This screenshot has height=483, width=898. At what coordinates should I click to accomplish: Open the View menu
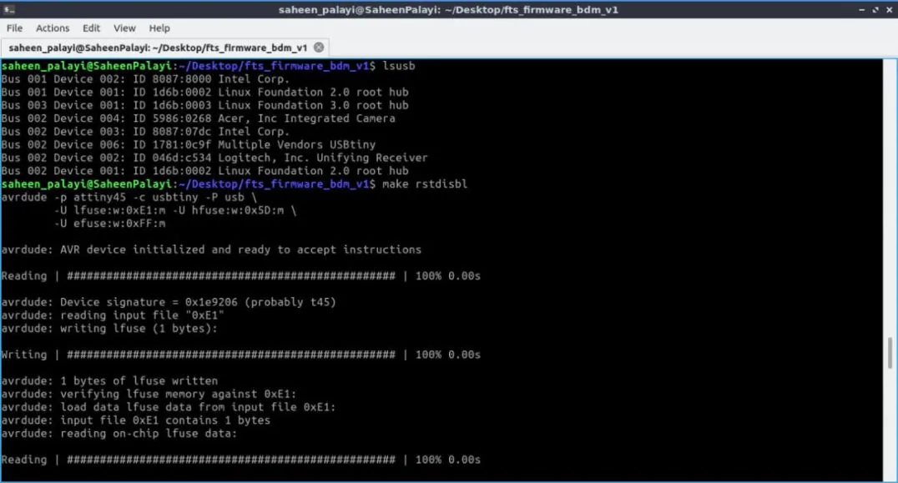click(x=124, y=28)
